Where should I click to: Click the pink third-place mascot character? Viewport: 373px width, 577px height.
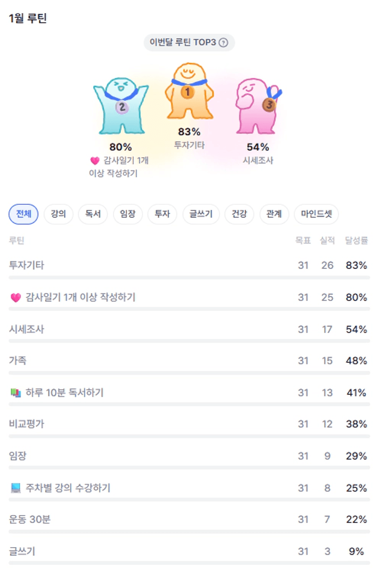pyautogui.click(x=255, y=106)
